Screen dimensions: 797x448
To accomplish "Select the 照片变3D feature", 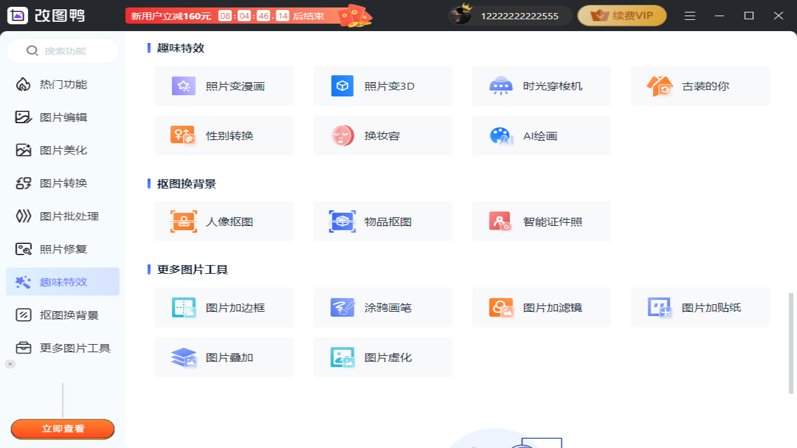I will (x=383, y=86).
